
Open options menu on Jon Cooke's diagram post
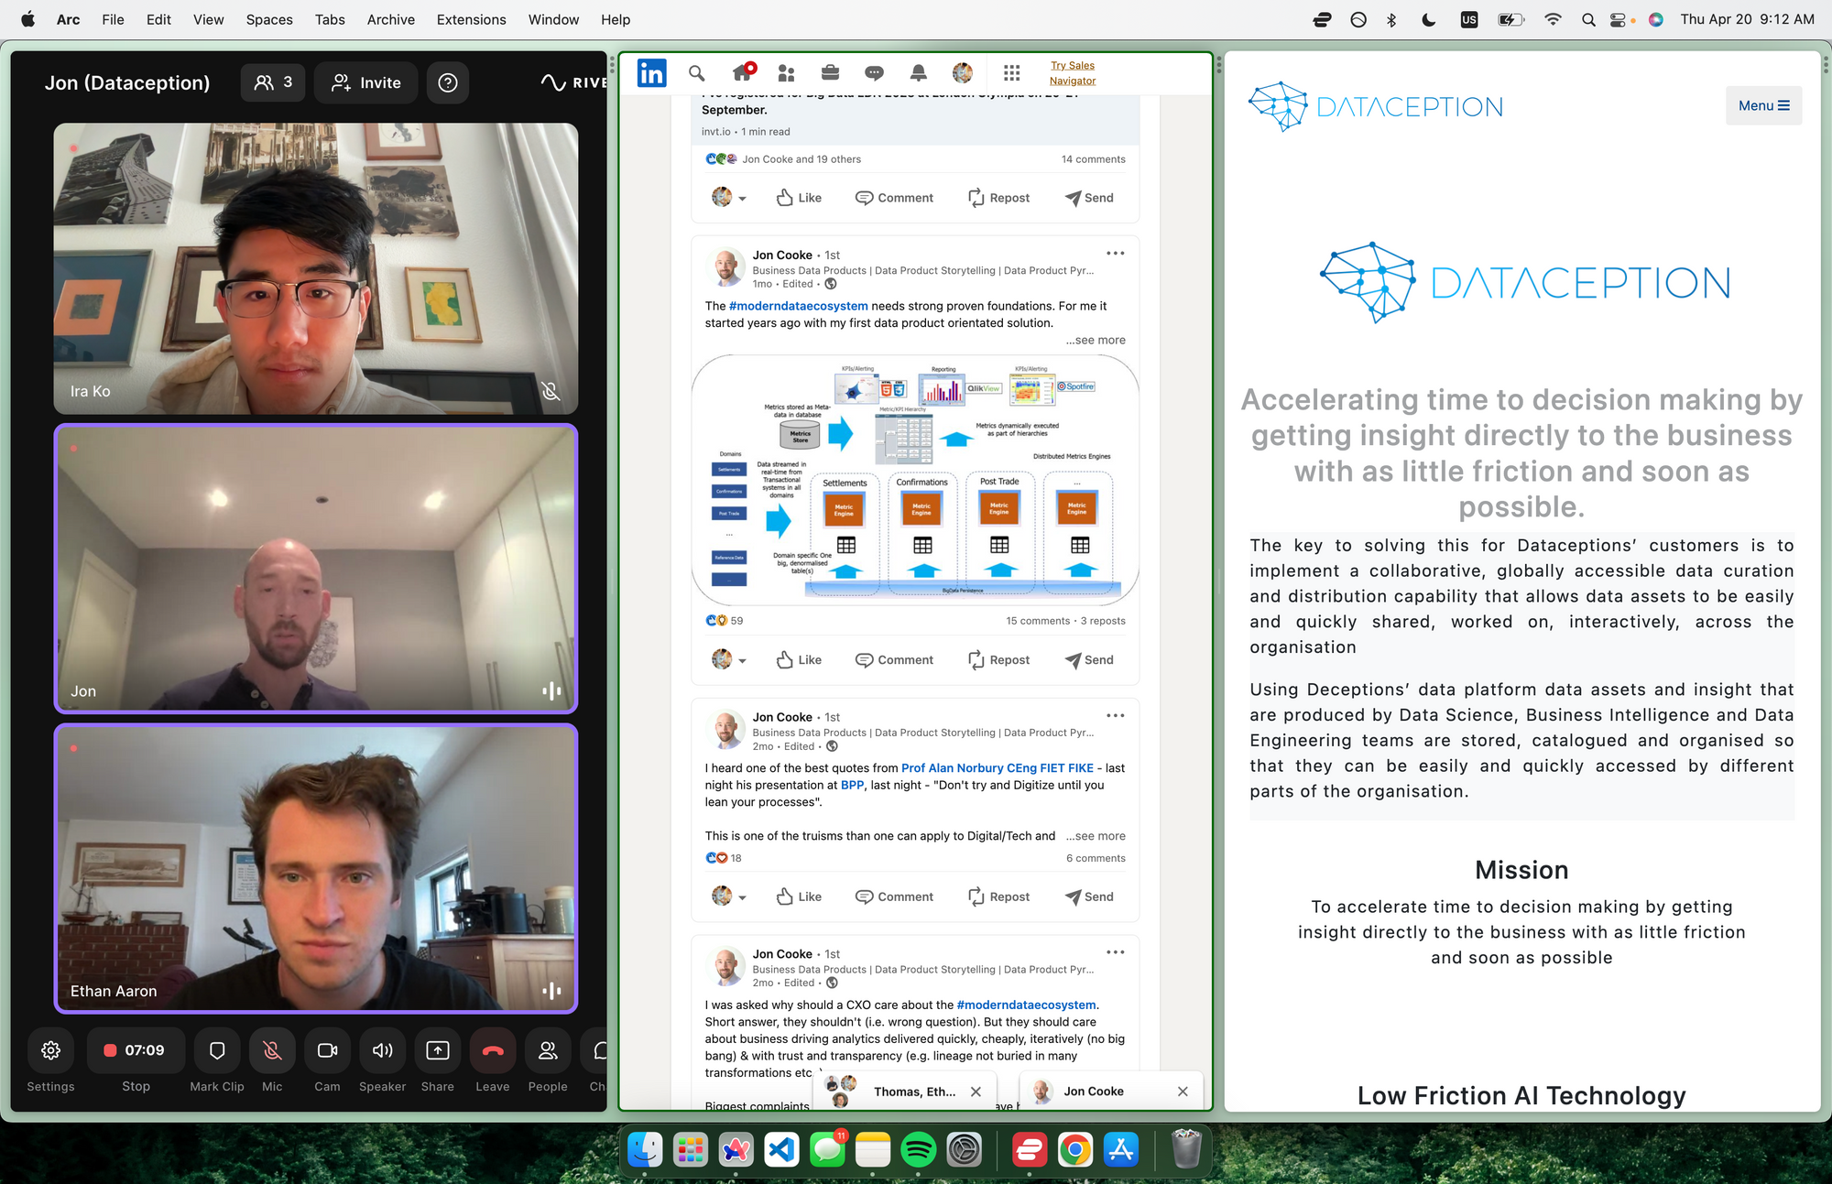1115,254
